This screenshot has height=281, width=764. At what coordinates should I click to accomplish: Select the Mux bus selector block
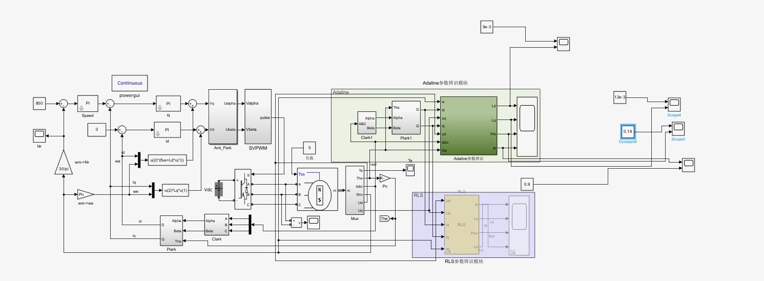(x=355, y=190)
